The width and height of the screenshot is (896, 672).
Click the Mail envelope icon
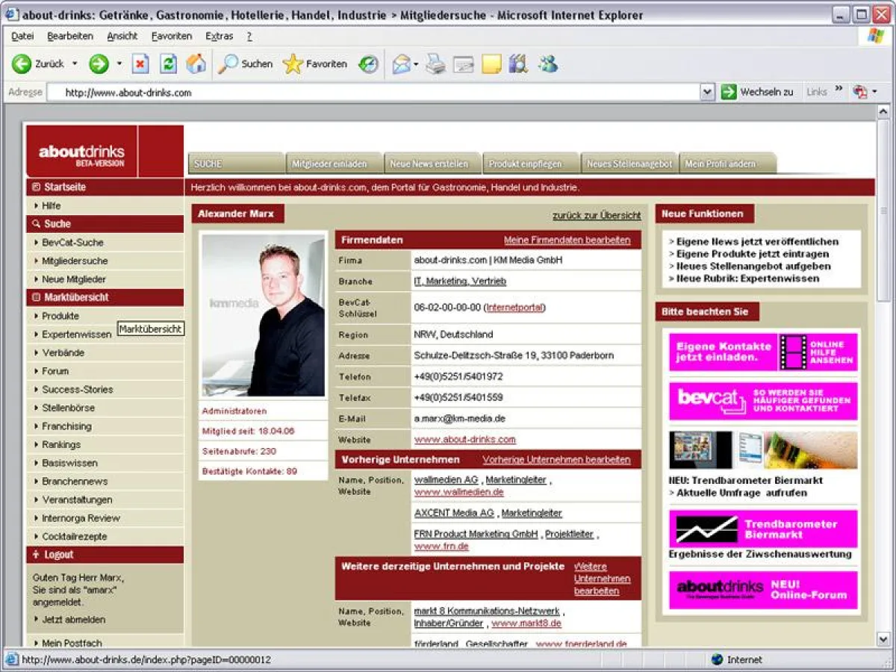click(x=402, y=64)
